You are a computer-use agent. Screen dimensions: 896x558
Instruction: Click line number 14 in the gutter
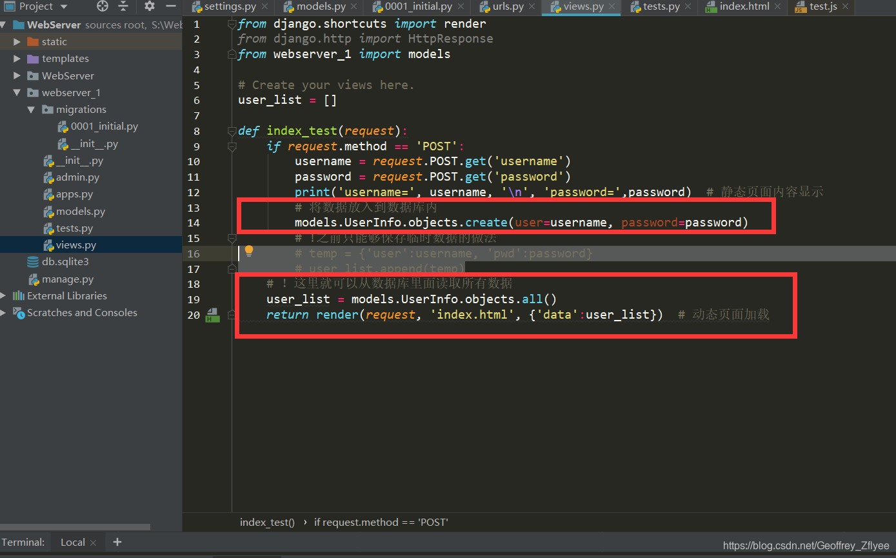pos(194,223)
